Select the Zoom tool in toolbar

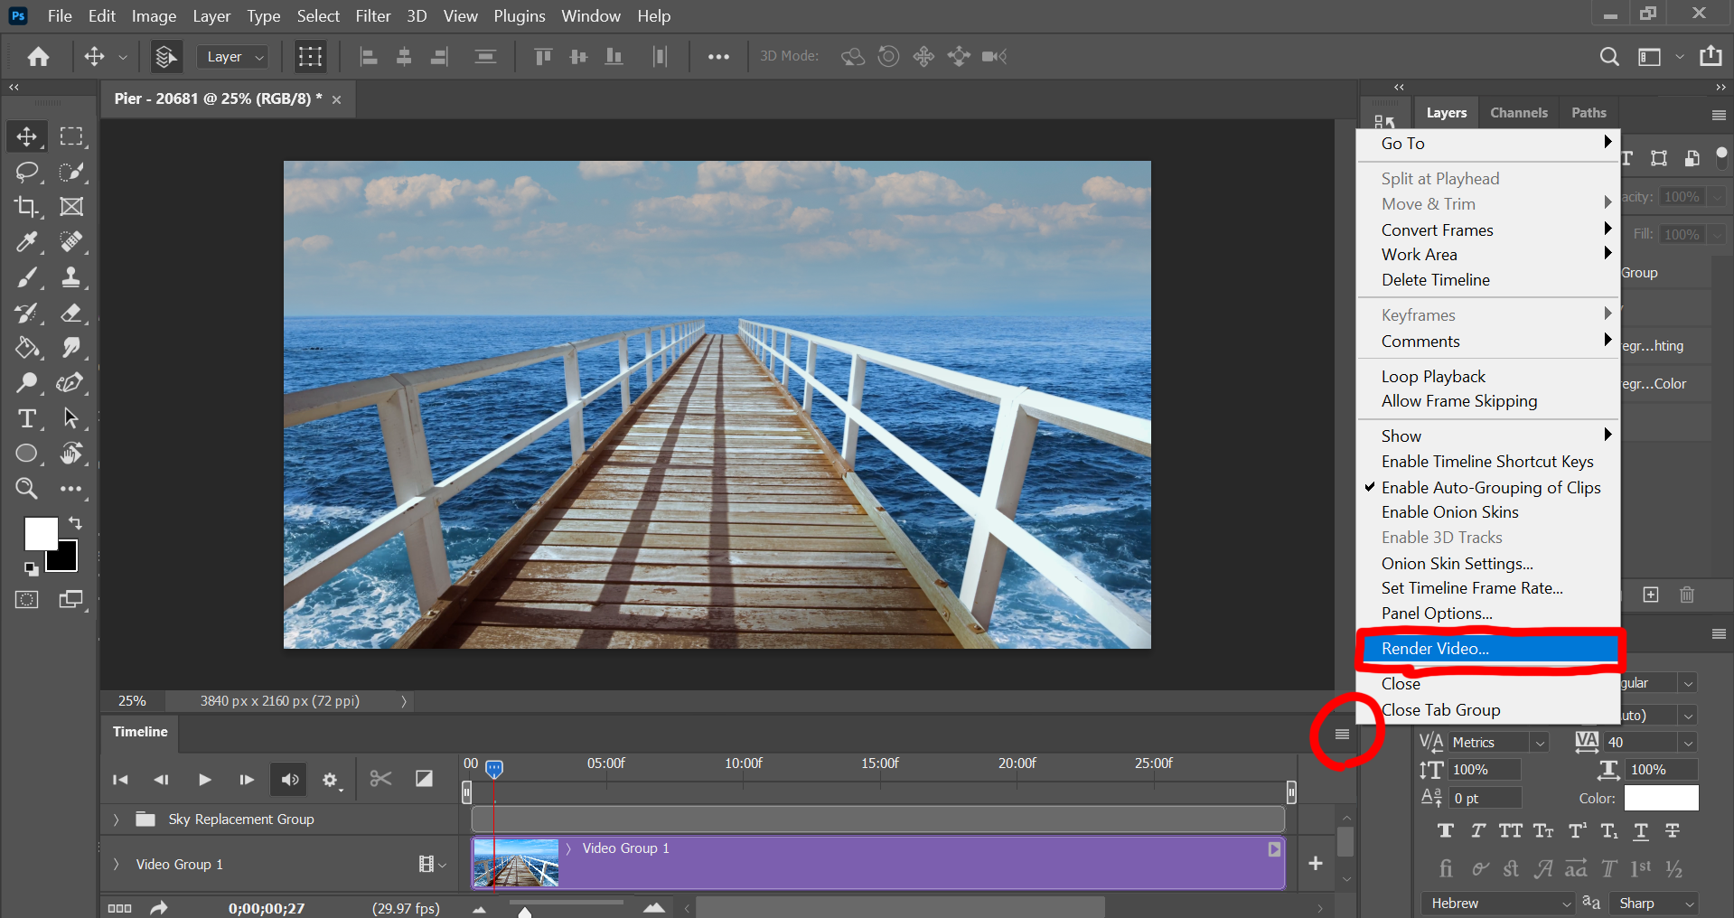(26, 489)
